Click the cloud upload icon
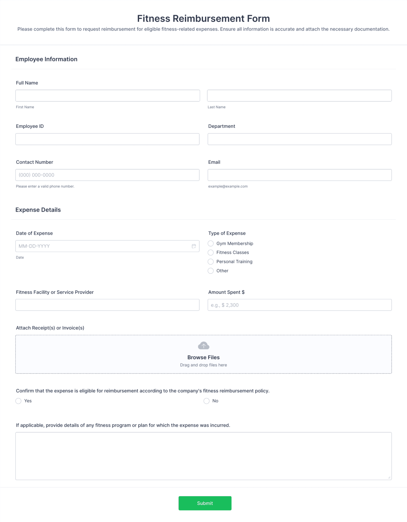Viewport: 407px width, 522px height. (203, 345)
